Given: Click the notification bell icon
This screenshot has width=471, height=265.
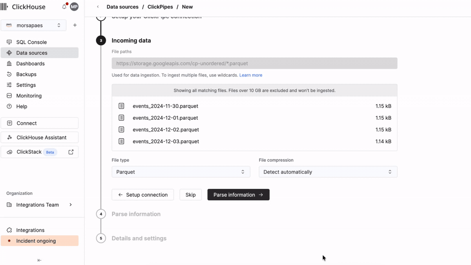Looking at the screenshot, I should 64,7.
